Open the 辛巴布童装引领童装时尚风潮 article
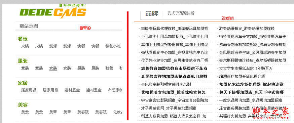The height and width of the screenshot is (123, 294). tap(166, 84)
